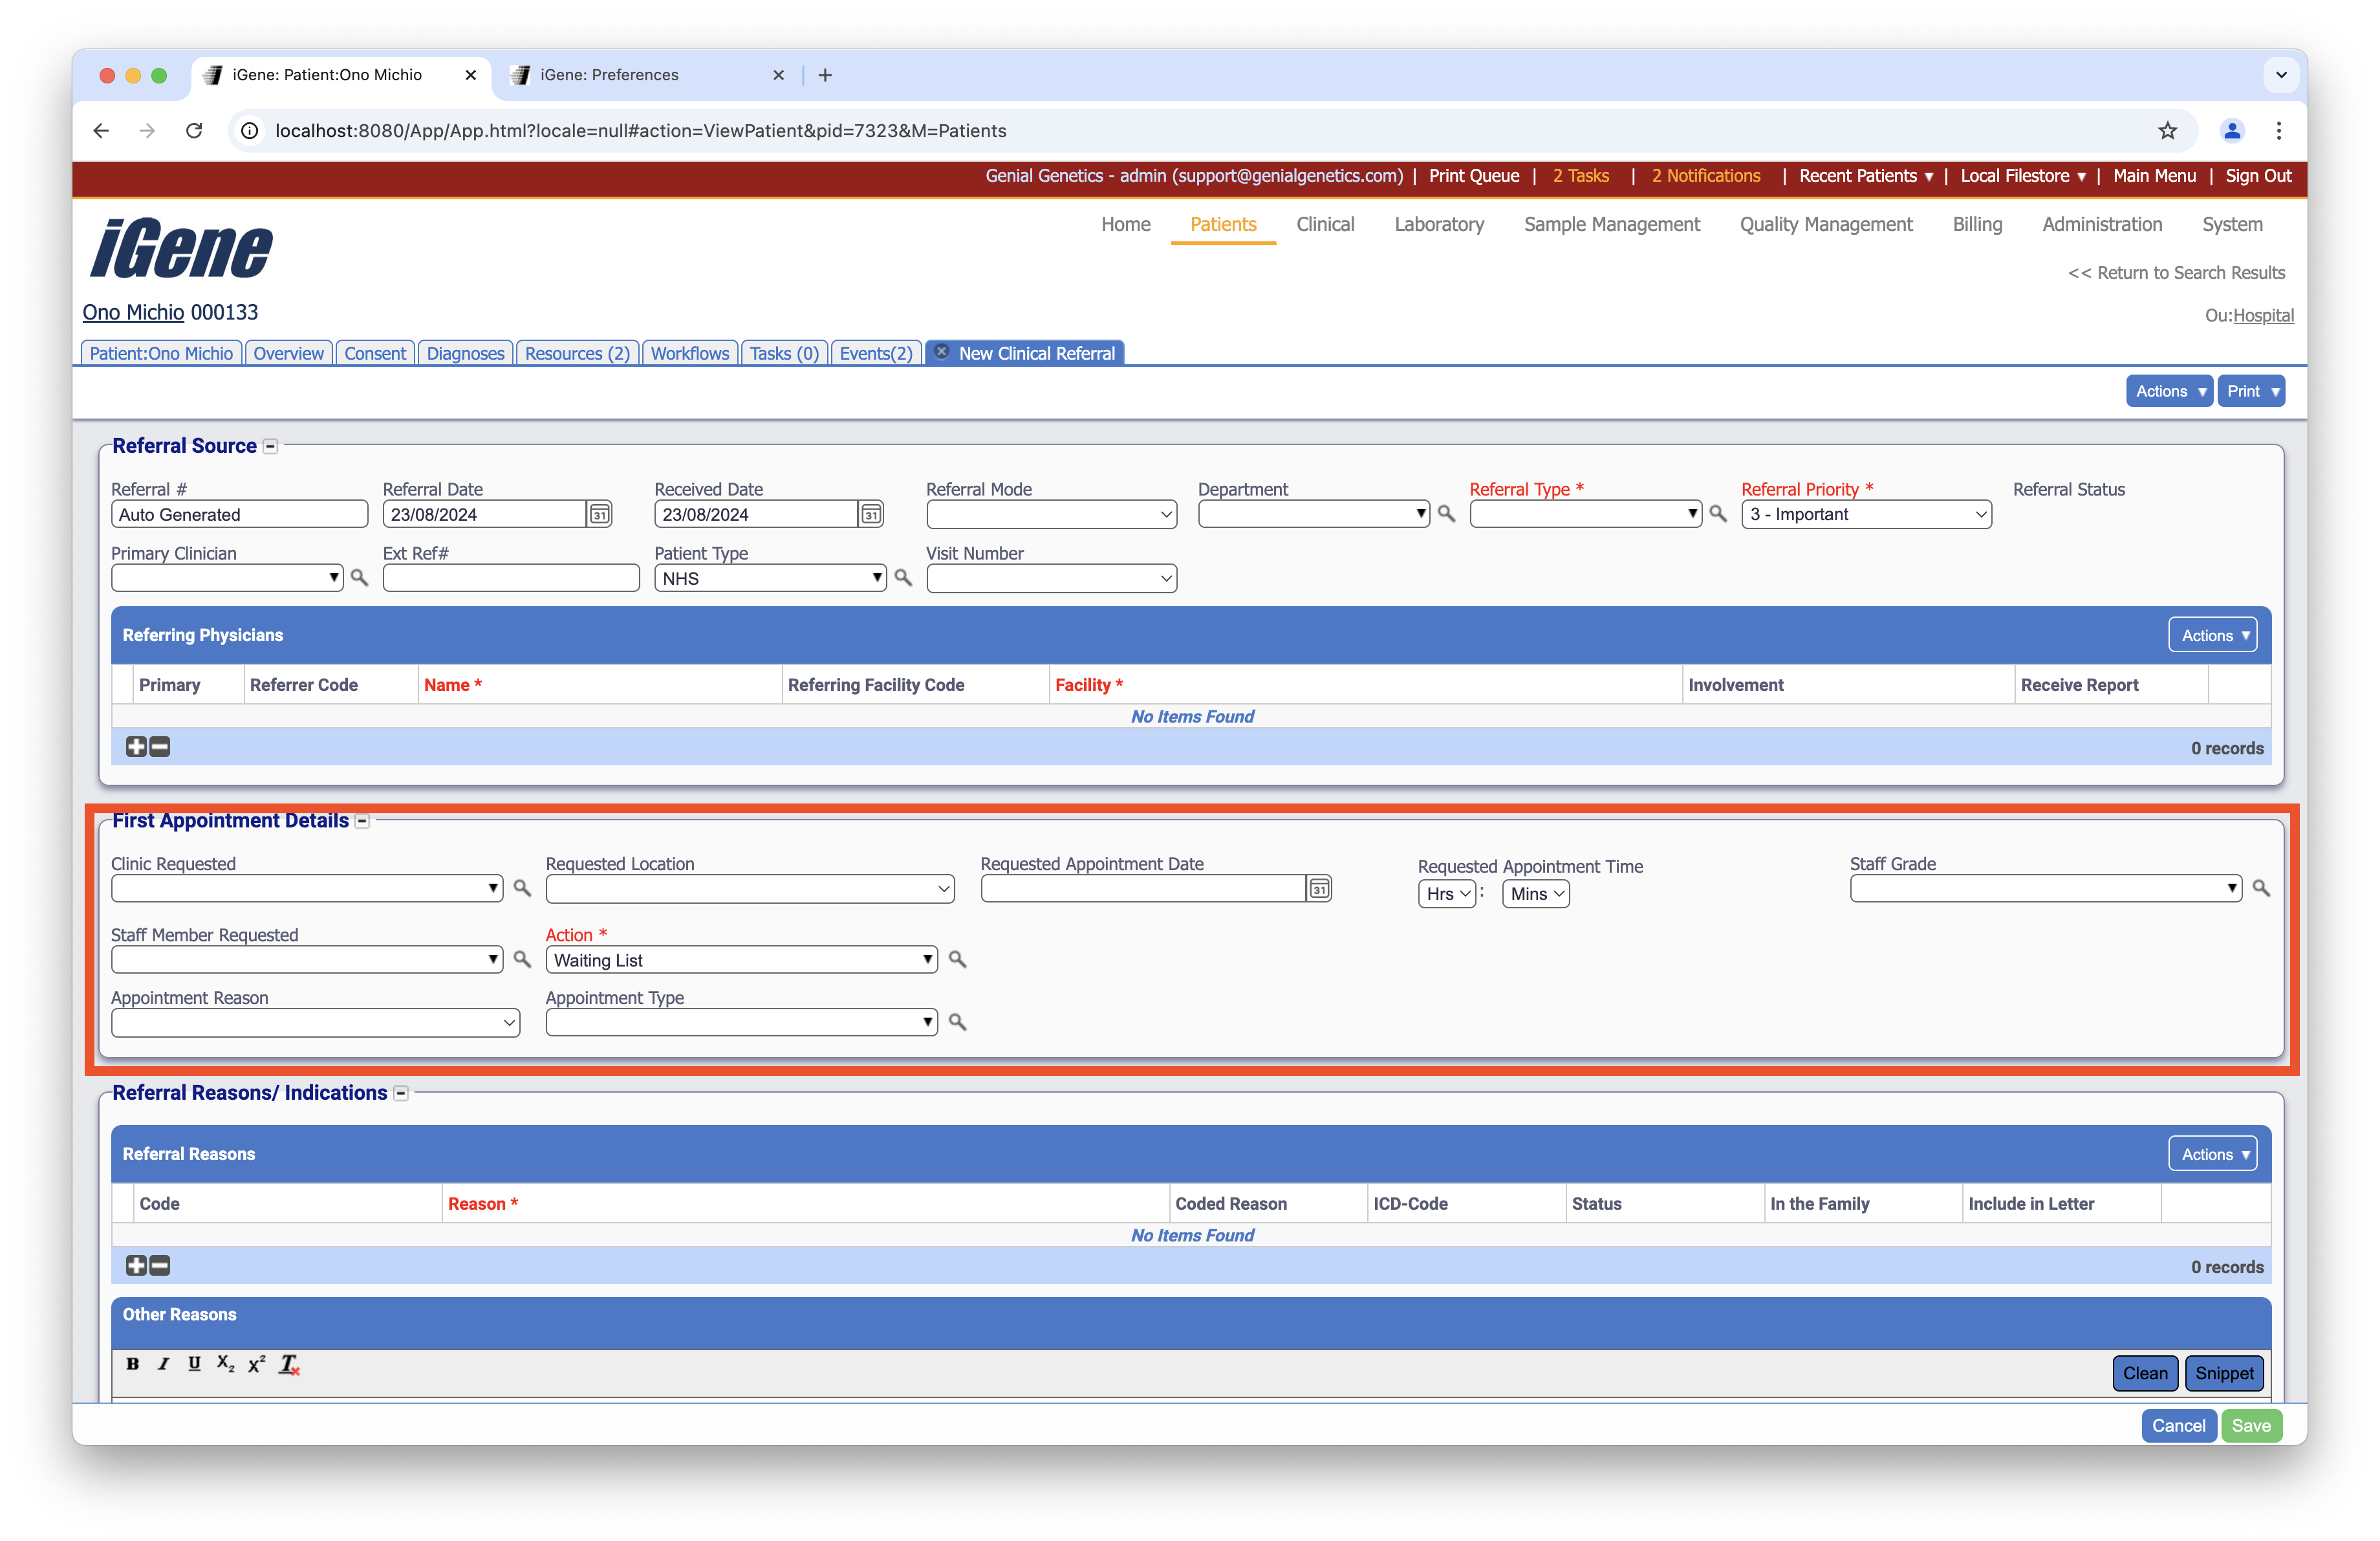The width and height of the screenshot is (2380, 1541).
Task: Open the Referral Priority dropdown
Action: tap(1866, 514)
